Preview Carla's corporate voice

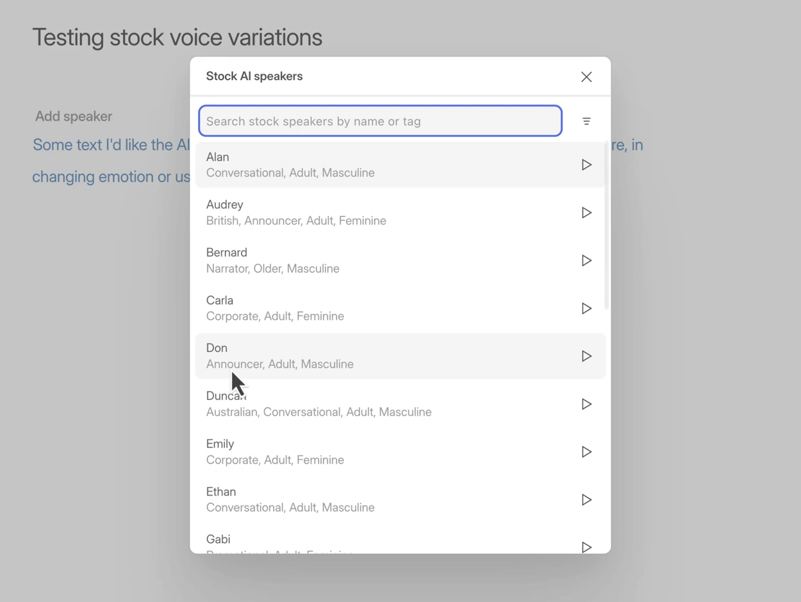586,308
